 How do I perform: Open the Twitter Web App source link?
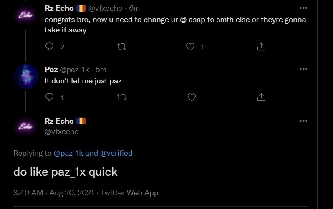pos(129,193)
